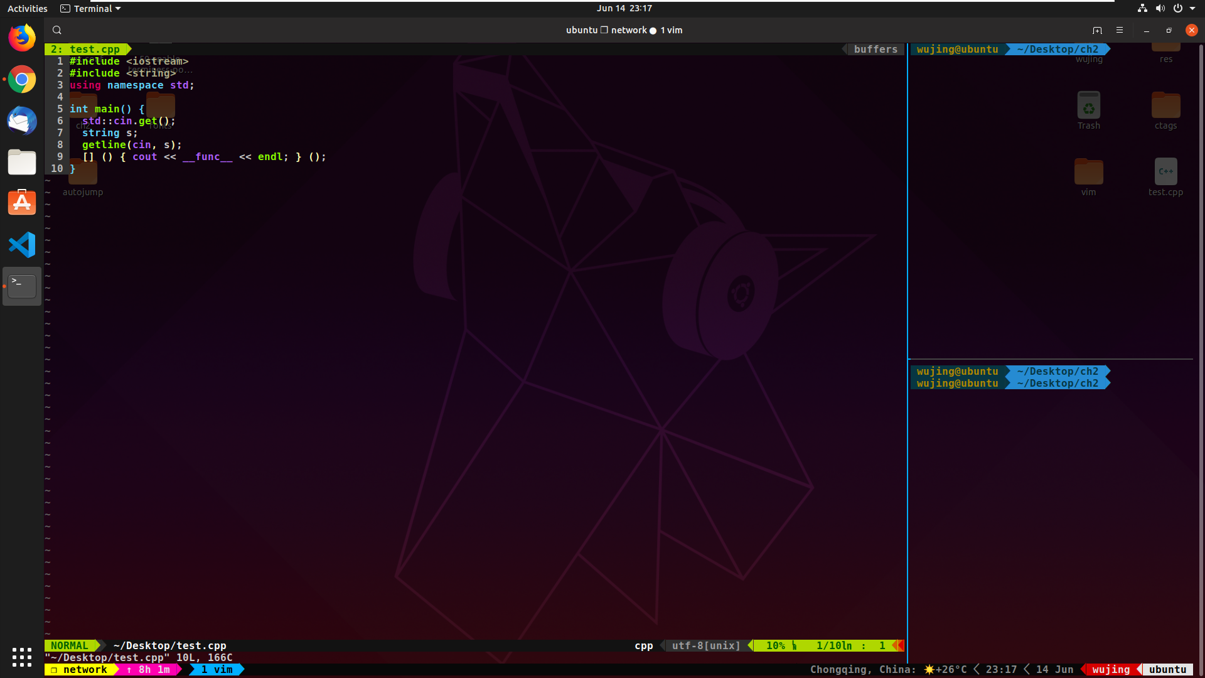Screen dimensions: 1205x678
Task: Click string s; line
Action: point(110,132)
